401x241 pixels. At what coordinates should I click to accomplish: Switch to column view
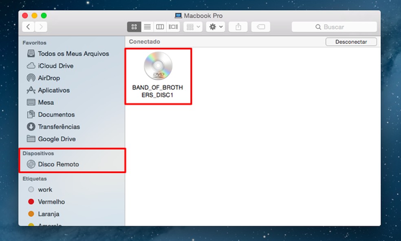[x=160, y=27]
